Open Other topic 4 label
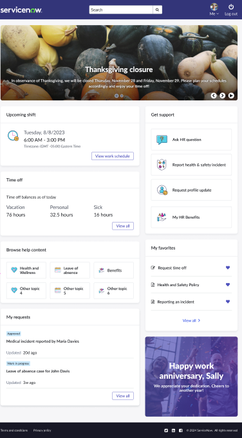 click(30, 291)
